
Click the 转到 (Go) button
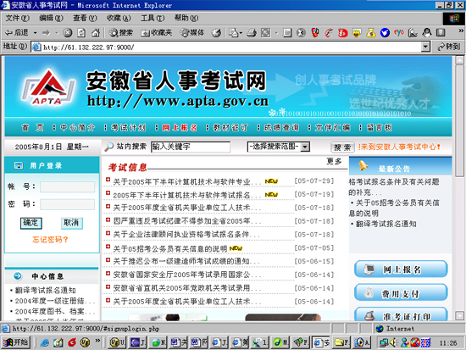click(x=449, y=47)
